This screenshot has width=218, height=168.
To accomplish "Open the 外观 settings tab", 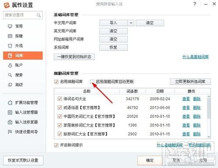I will 23,46.
